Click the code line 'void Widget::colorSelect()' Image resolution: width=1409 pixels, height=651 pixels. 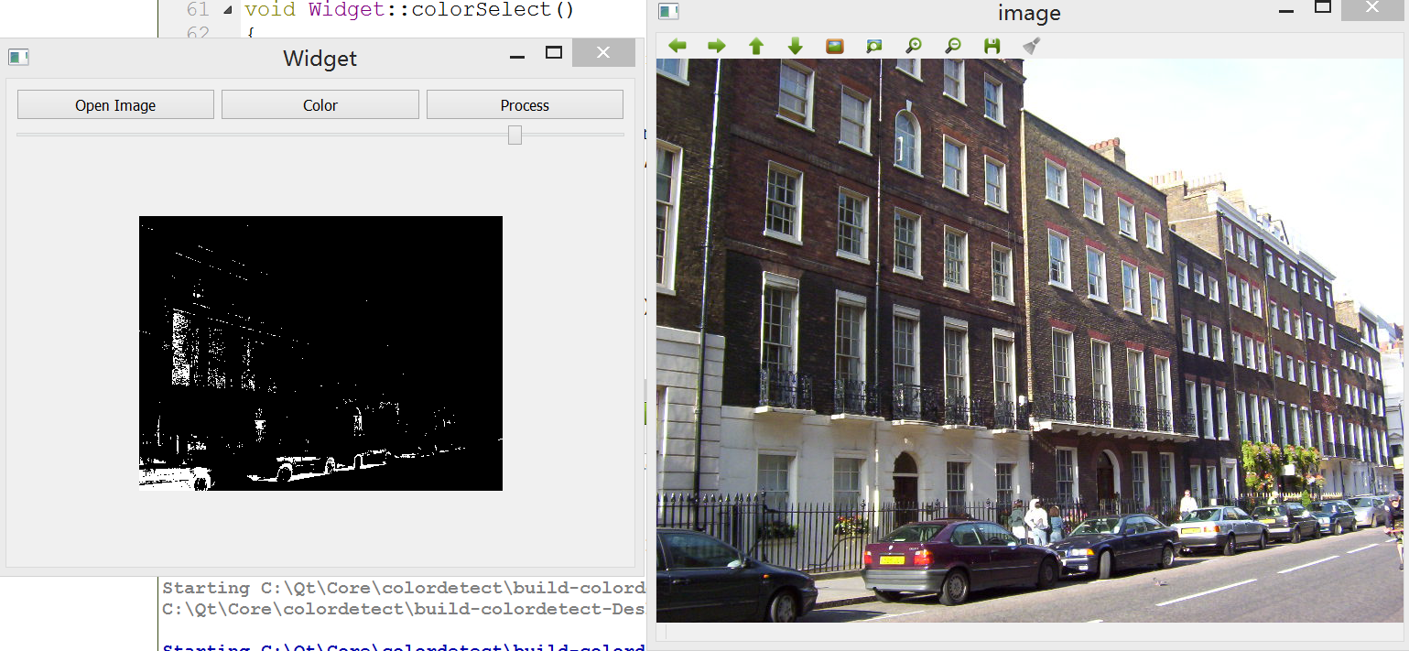[409, 10]
